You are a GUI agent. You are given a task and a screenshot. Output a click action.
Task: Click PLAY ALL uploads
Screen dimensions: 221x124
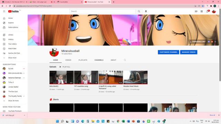(65, 67)
